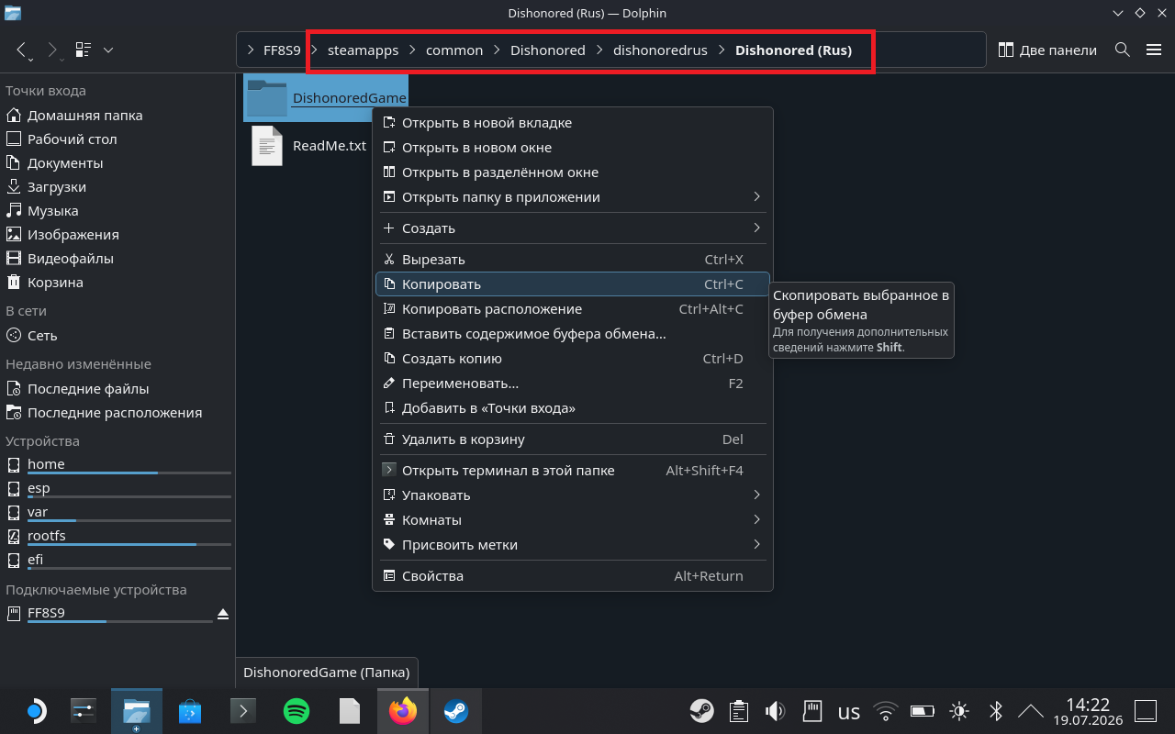Navigate to steamapps in the breadcrumb

(363, 50)
